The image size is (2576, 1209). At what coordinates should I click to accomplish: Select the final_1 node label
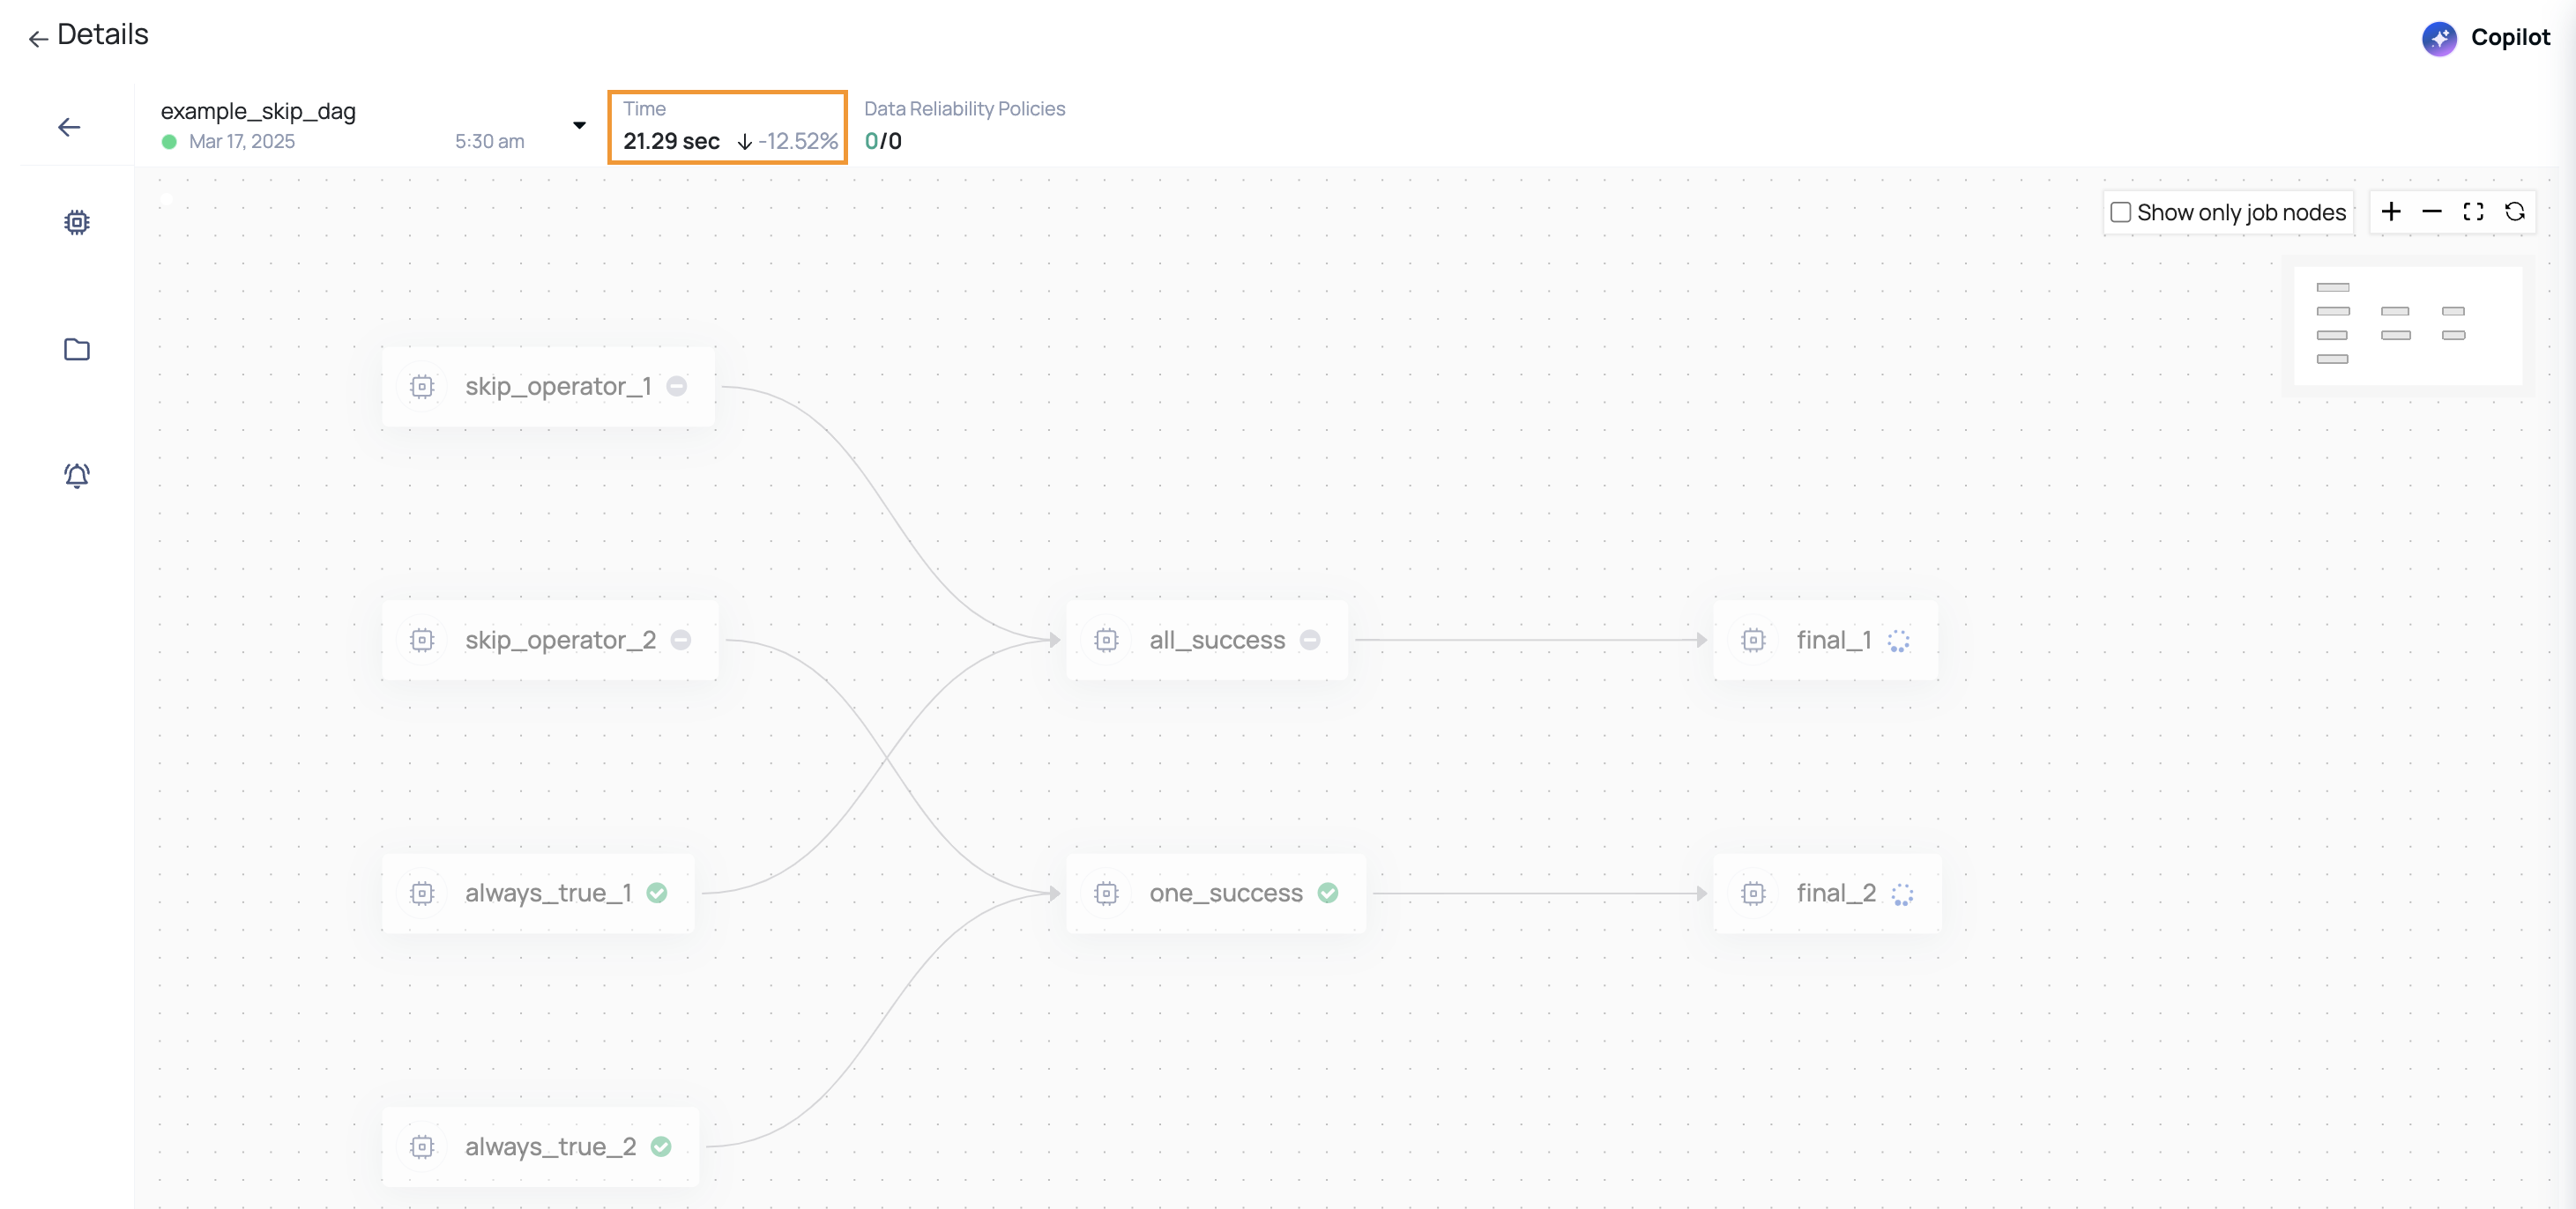[1834, 640]
